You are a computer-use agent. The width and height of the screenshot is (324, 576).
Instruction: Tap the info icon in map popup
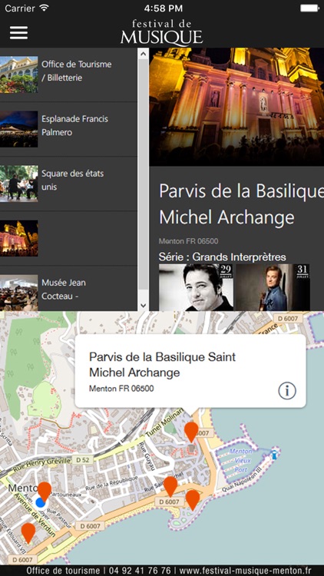click(287, 390)
